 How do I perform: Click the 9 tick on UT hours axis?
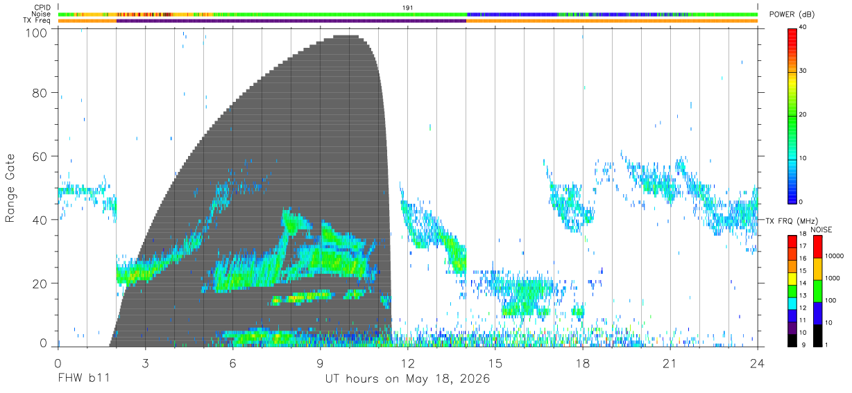320,363
